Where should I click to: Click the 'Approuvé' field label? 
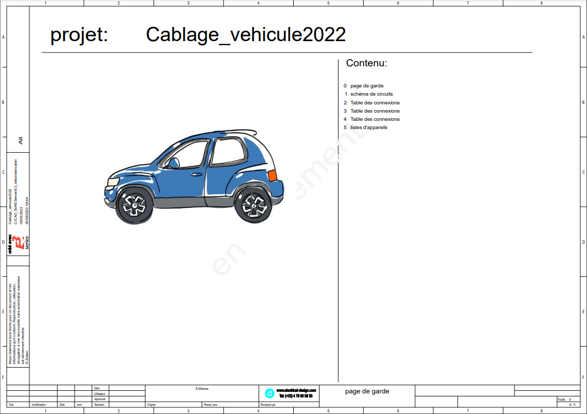coord(100,399)
